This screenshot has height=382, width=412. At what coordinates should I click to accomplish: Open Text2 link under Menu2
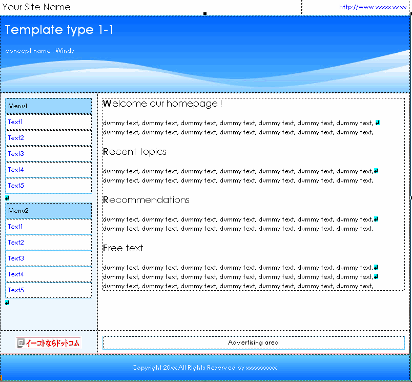click(16, 243)
